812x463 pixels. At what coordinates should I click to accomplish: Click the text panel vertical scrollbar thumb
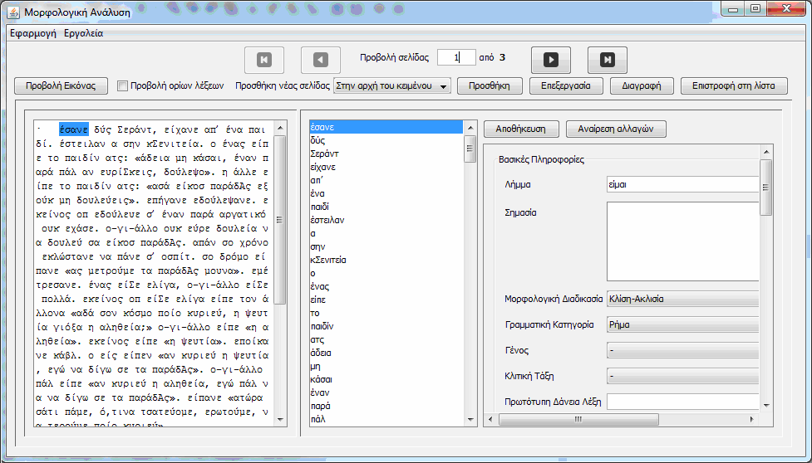[x=279, y=220]
